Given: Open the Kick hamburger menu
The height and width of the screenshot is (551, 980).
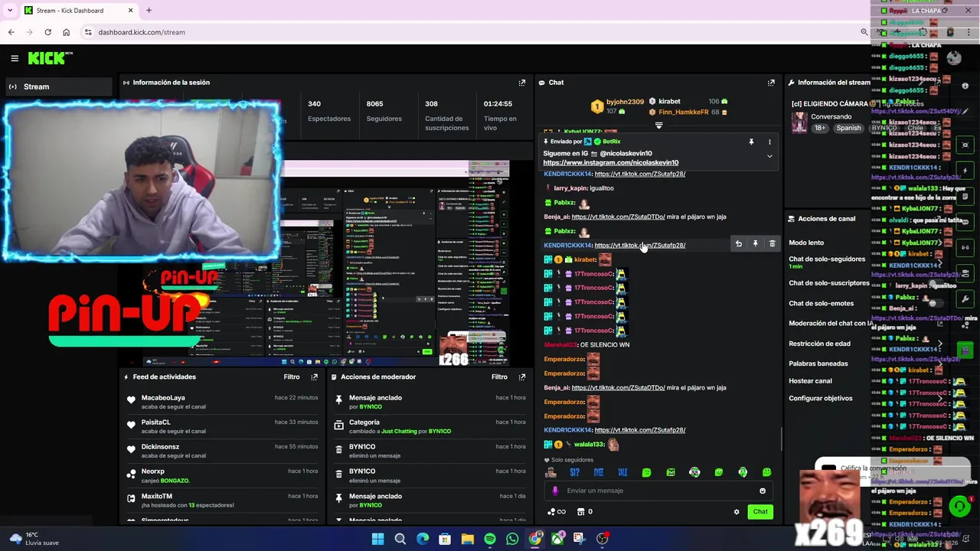Looking at the screenshot, I should 15,58.
